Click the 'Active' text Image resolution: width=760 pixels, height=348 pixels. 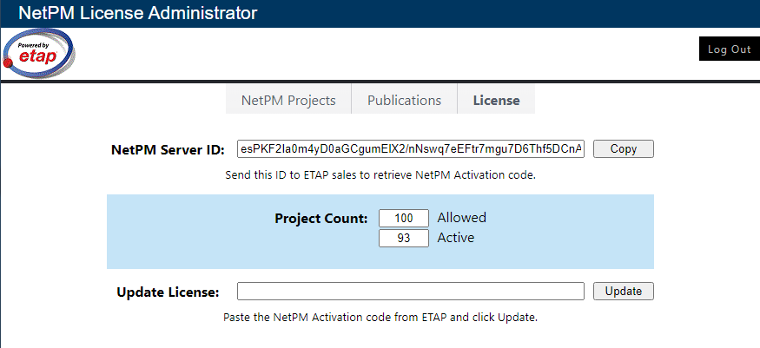tap(456, 238)
